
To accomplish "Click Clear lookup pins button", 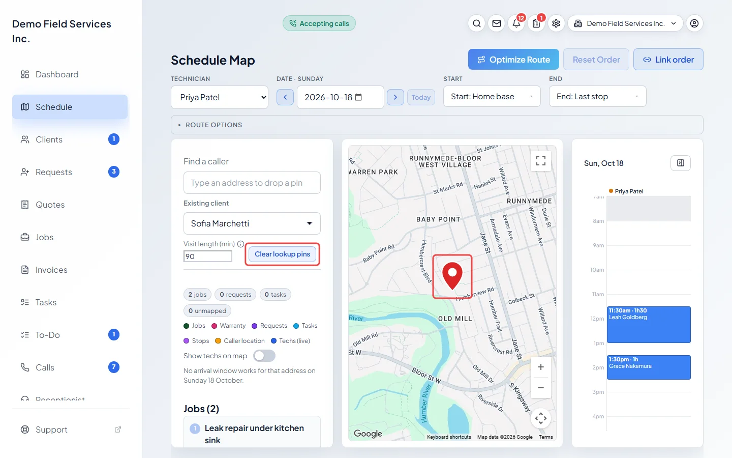I will point(283,254).
